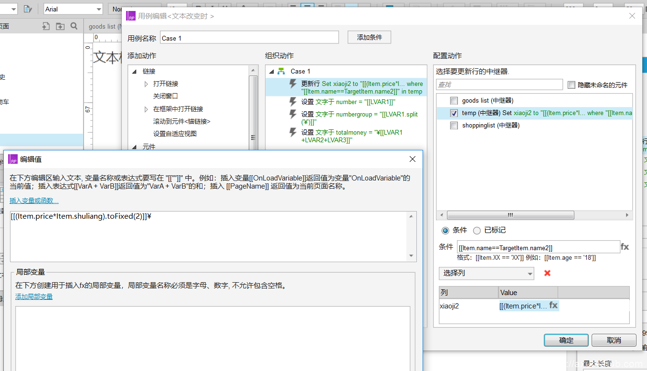Click right arrow of repeater list scrollbar
Viewport: 647px width, 371px height.
[627, 215]
